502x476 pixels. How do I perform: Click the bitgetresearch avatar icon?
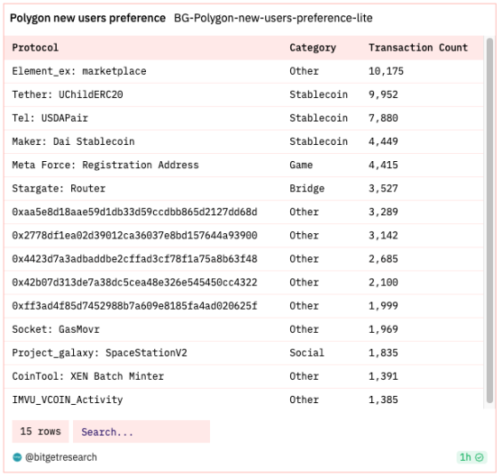[x=17, y=457]
